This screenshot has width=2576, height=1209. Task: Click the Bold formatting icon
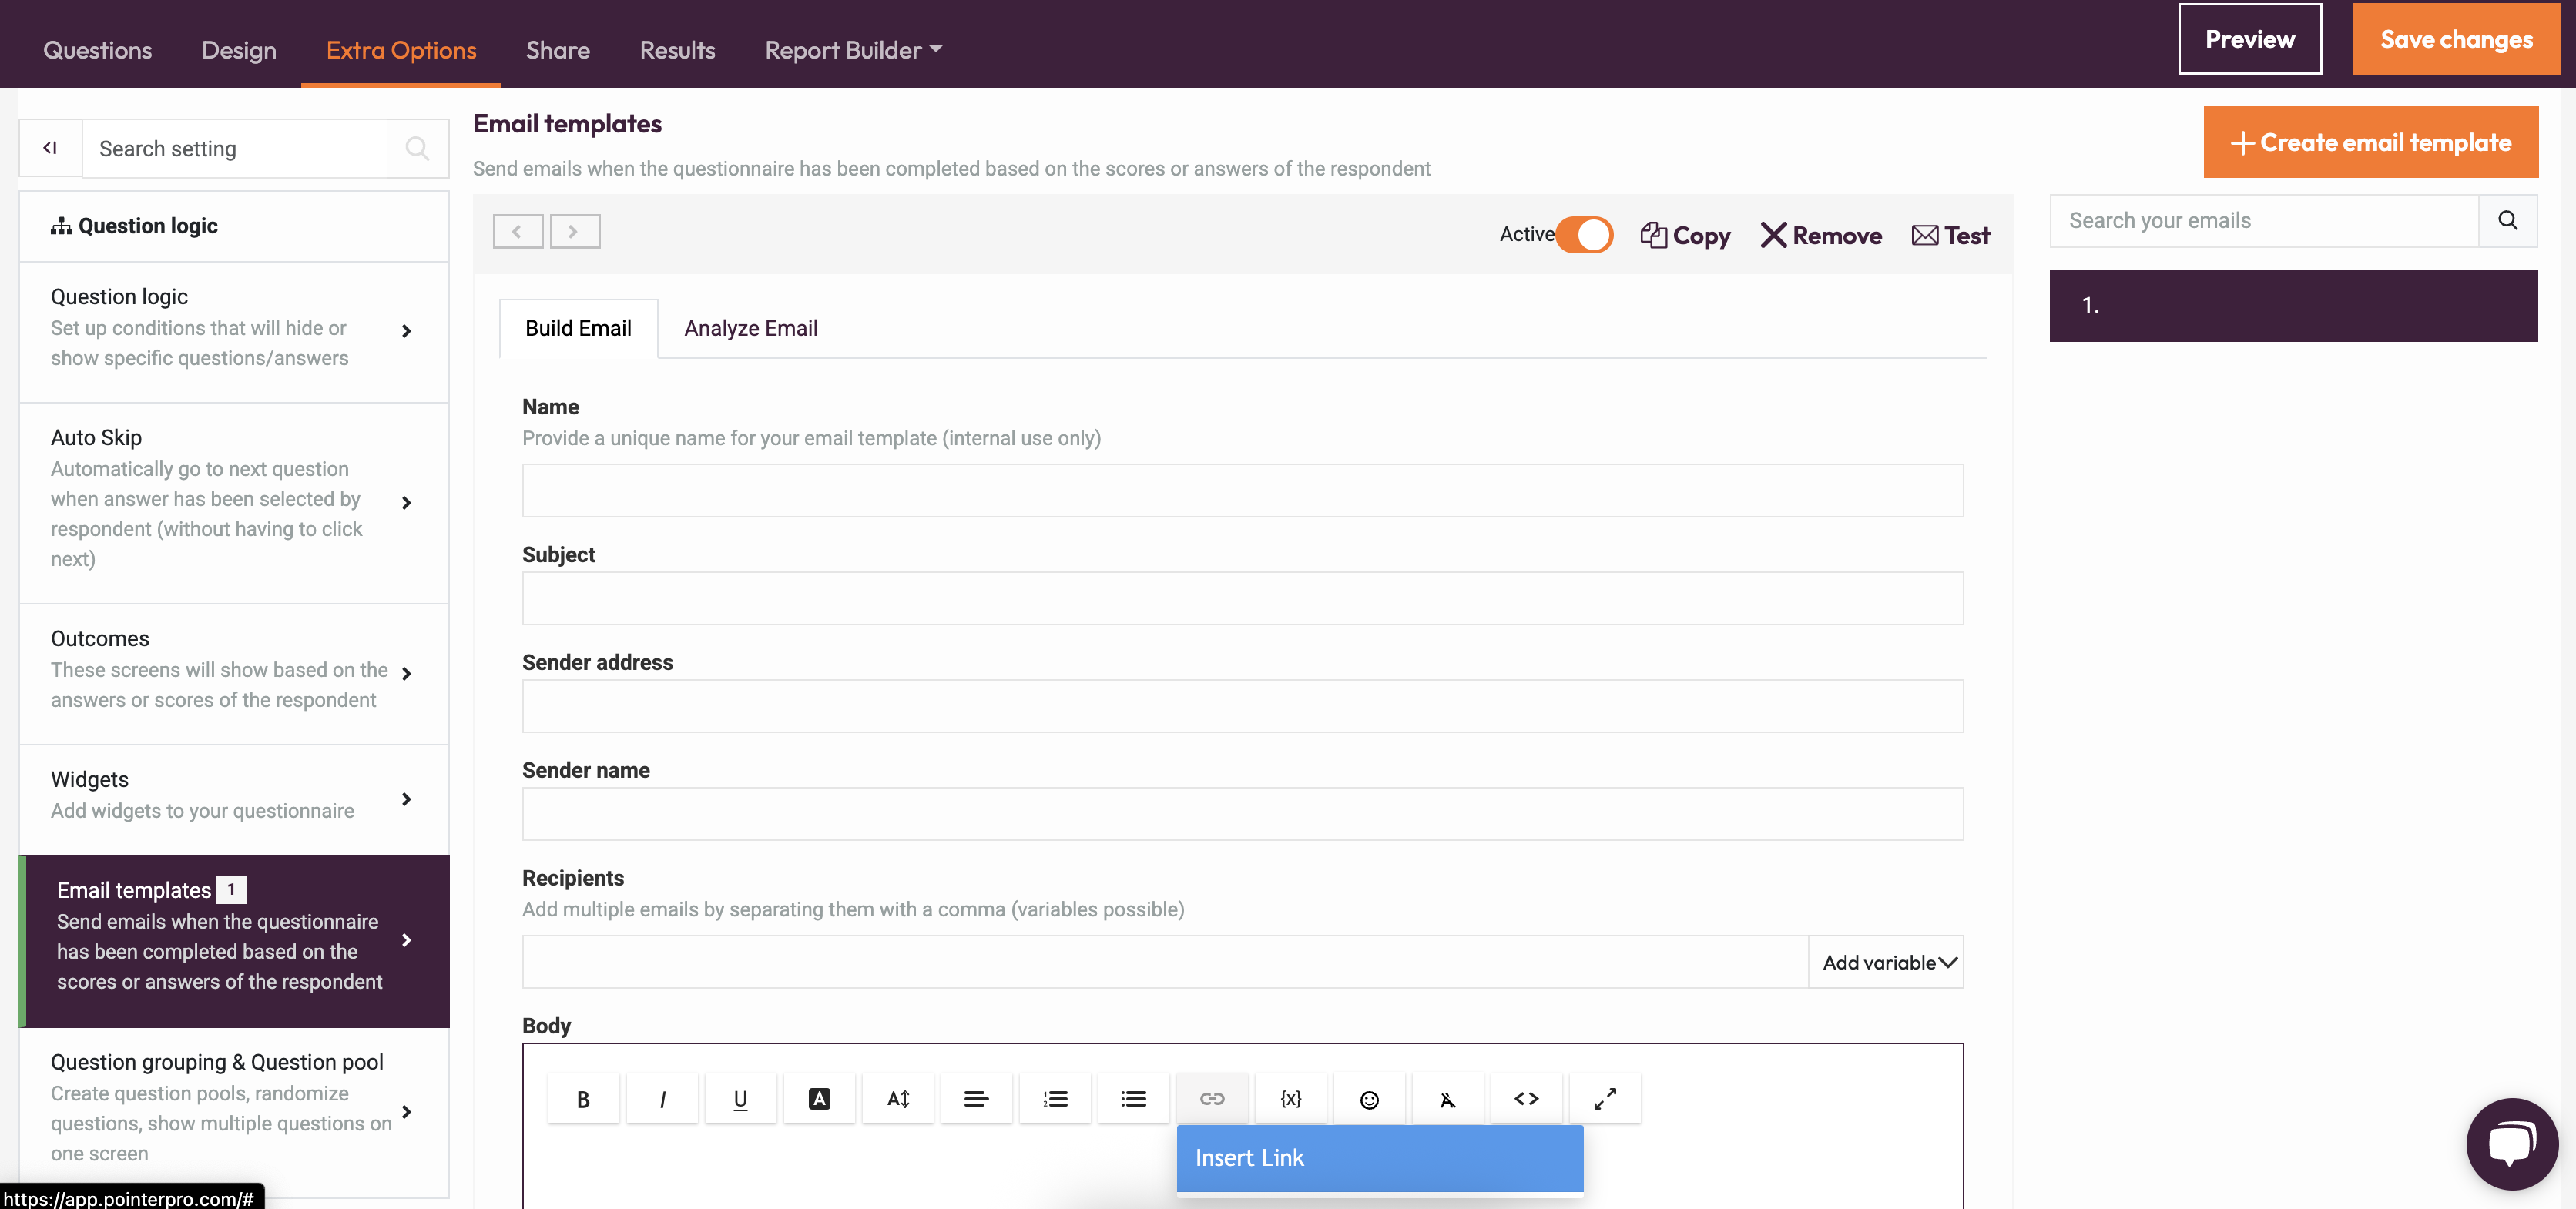tap(583, 1099)
